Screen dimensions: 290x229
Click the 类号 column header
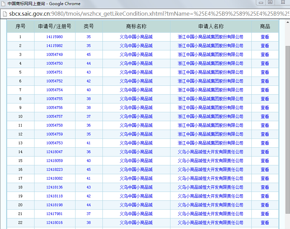pyautogui.click(x=88, y=27)
